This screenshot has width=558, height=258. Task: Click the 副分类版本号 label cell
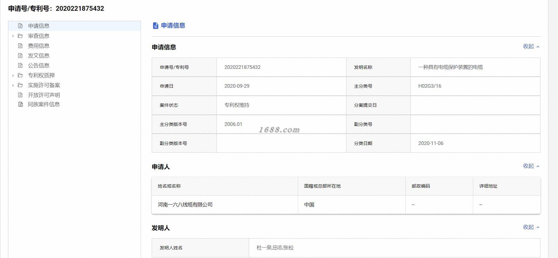click(184, 143)
